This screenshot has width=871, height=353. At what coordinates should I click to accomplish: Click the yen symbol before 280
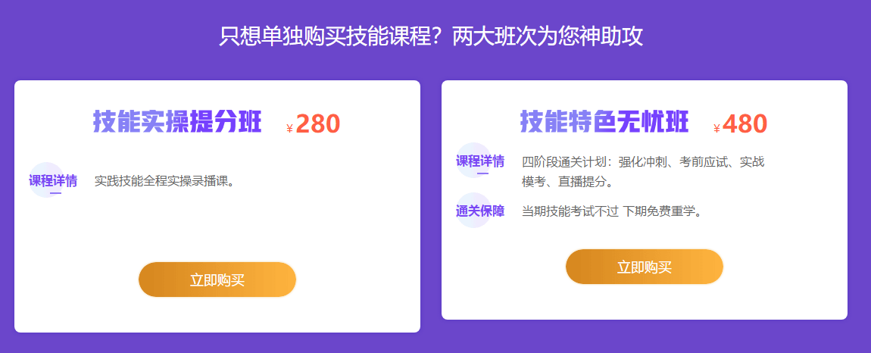point(289,129)
